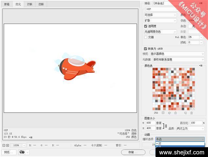Click the web-safe cube icon under color table
The image size is (208, 157).
169,113
